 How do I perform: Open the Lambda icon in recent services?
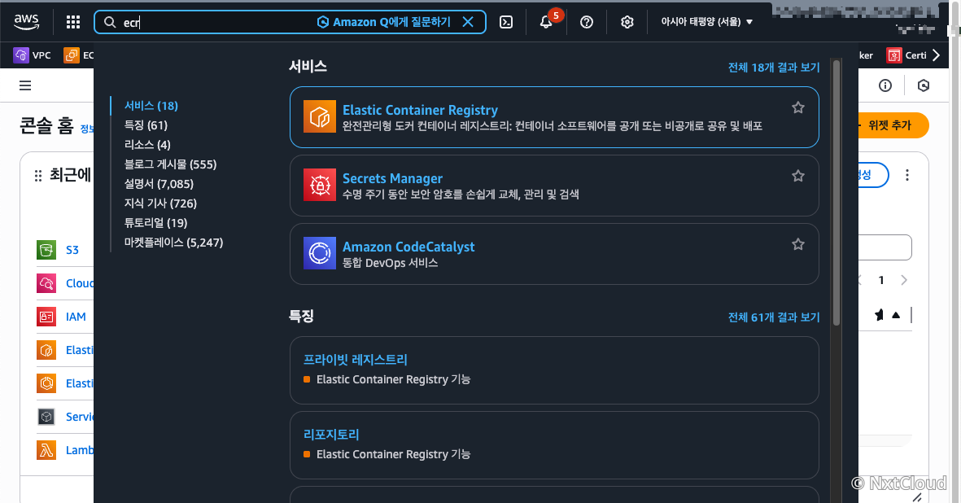click(46, 450)
